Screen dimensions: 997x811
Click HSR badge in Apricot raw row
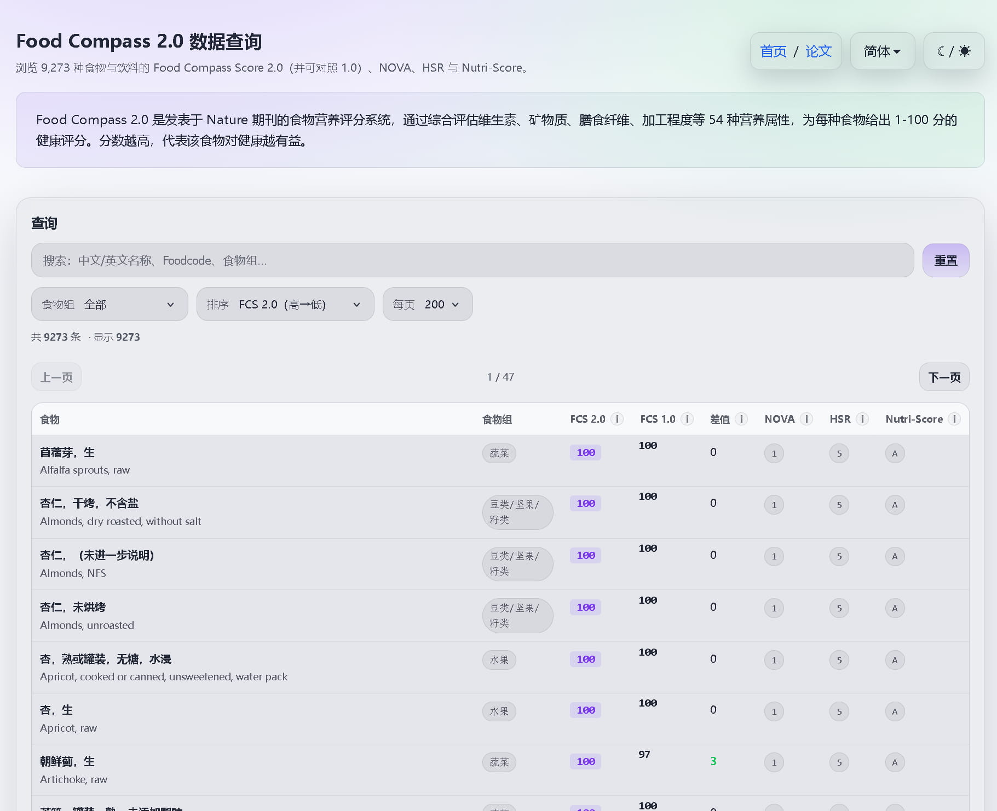[x=839, y=711]
